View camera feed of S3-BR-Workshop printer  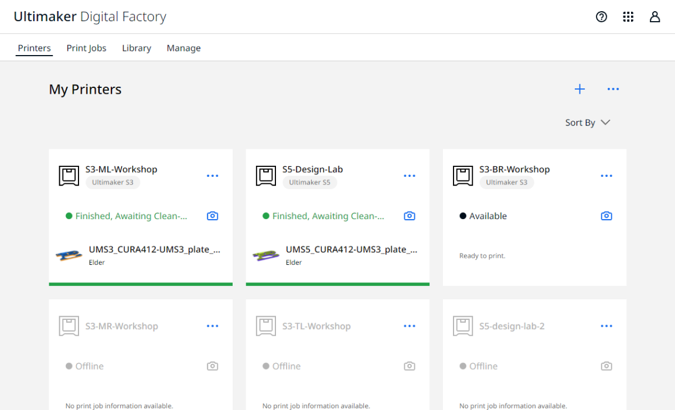(x=606, y=216)
